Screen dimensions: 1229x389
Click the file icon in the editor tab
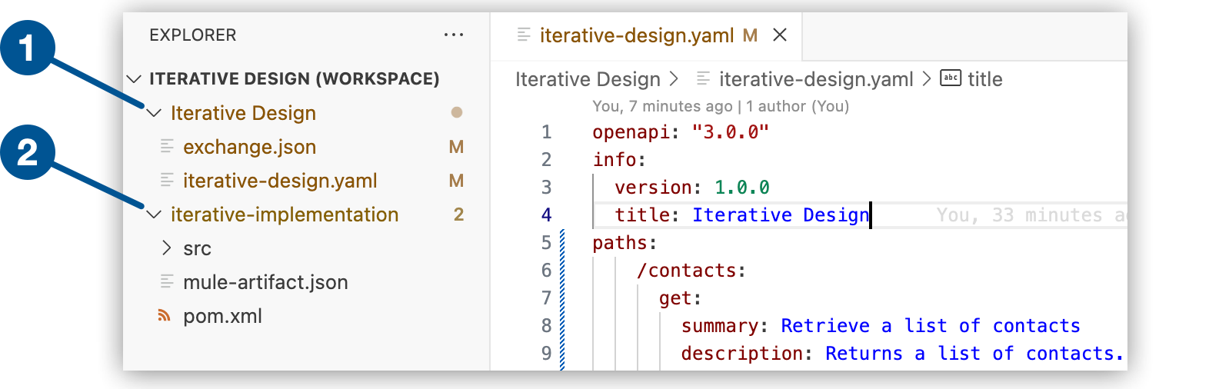(524, 34)
